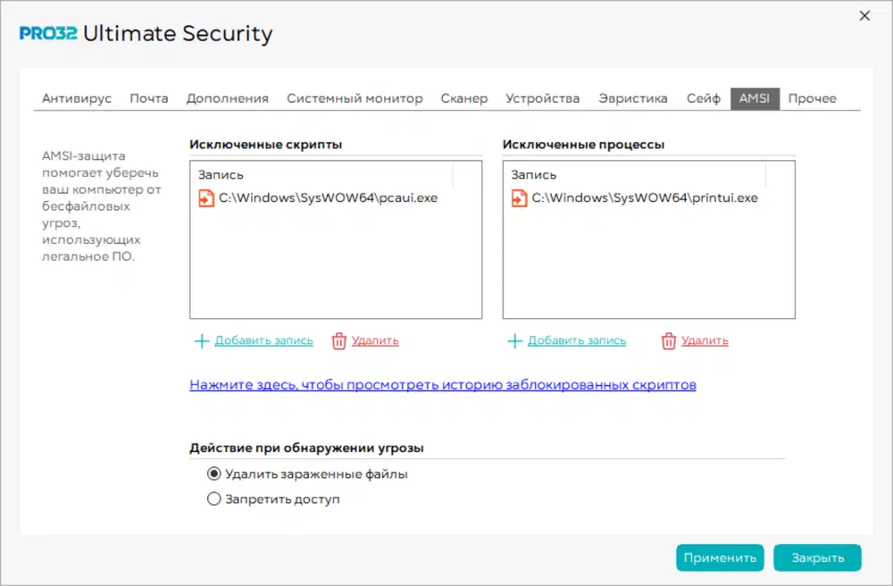Screen dimensions: 893x586
Task: Click the plus icon under excluded processes
Action: pyautogui.click(x=514, y=340)
